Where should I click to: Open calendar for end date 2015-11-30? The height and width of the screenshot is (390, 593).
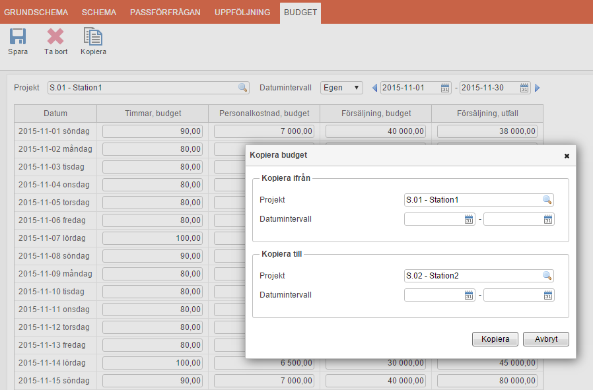(x=524, y=88)
